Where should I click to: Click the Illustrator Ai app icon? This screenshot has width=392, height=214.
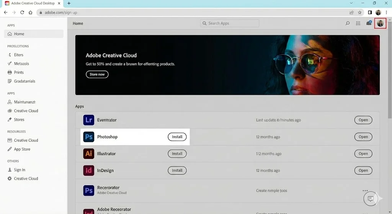[88, 154]
